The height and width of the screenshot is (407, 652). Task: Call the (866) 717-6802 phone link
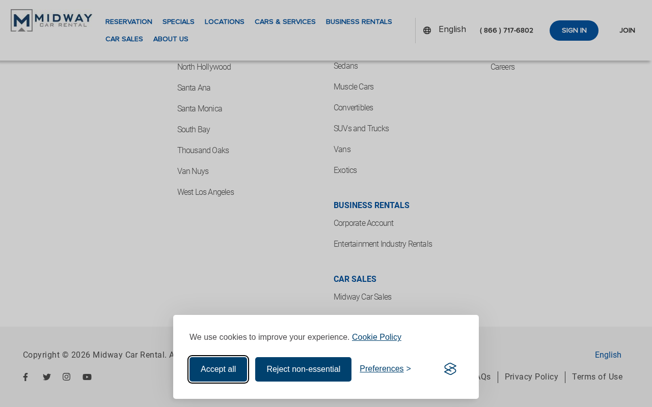click(506, 31)
